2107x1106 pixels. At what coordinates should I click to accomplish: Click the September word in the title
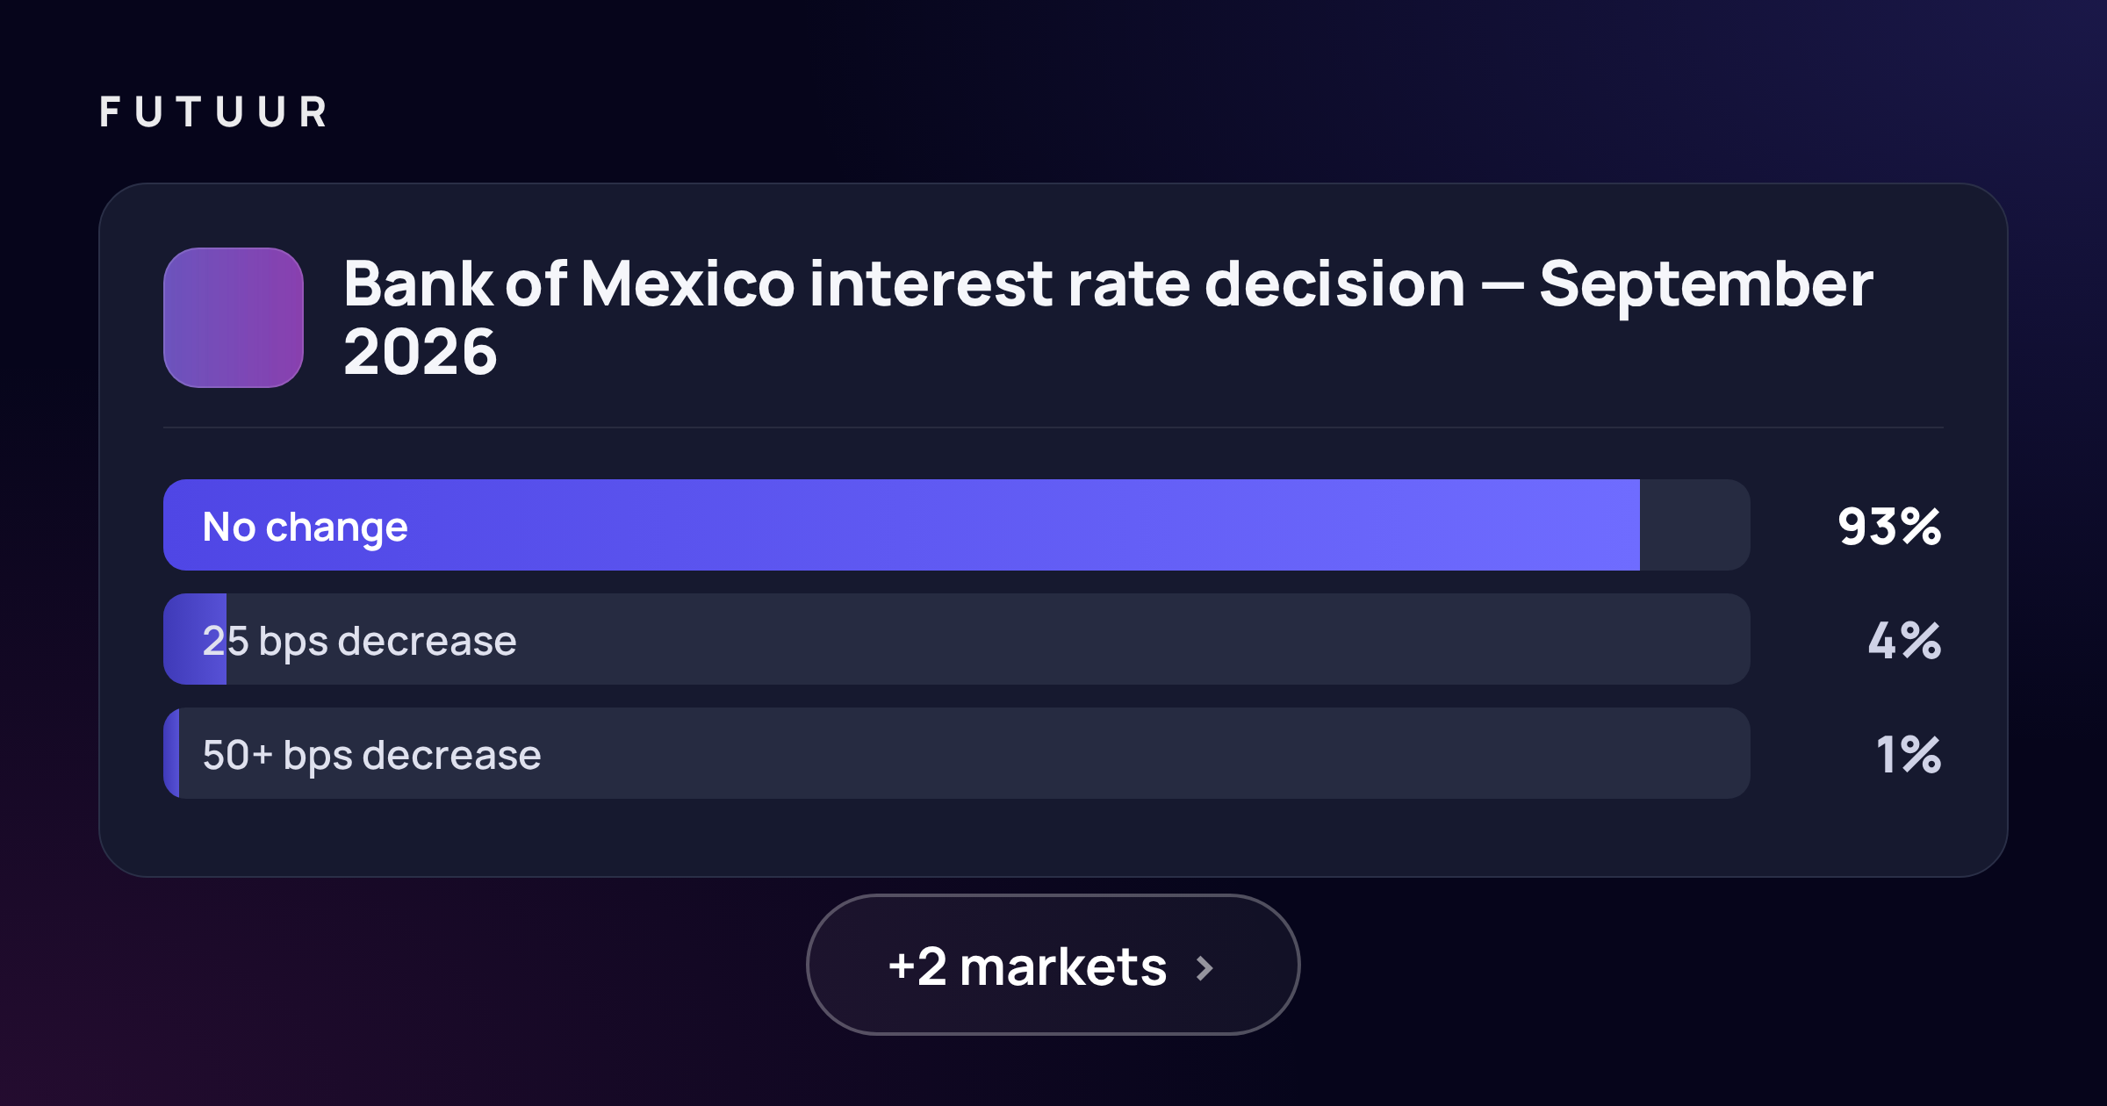click(x=1707, y=285)
